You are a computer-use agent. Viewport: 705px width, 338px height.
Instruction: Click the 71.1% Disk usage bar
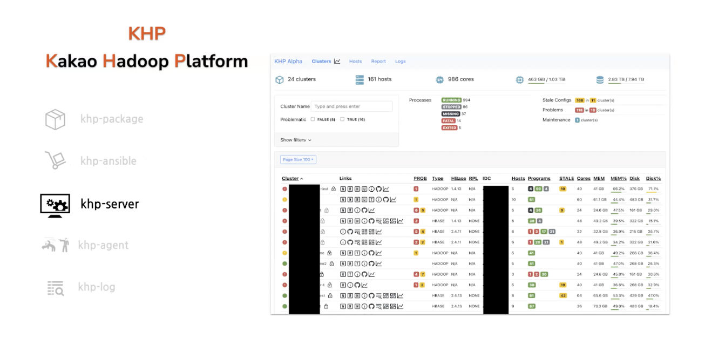click(x=653, y=192)
